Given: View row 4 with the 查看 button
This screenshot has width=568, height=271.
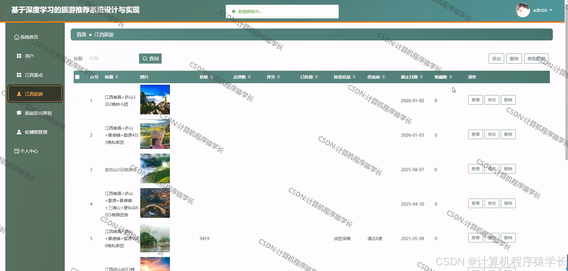Looking at the screenshot, I should coord(475,203).
